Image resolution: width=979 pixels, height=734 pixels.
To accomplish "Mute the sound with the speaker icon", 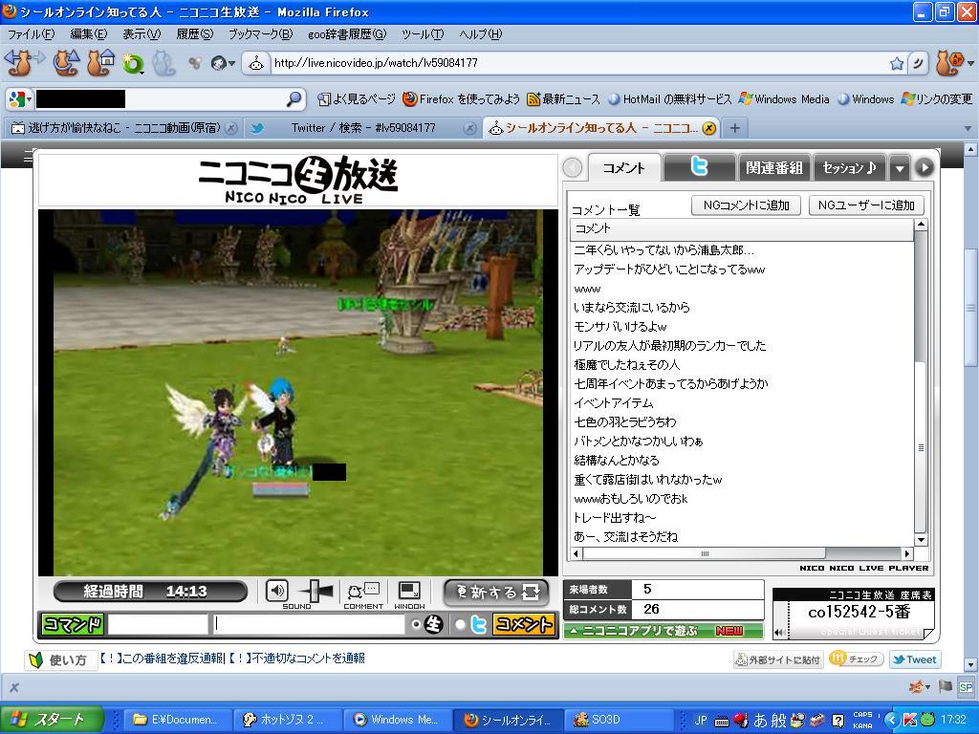I will [x=276, y=591].
